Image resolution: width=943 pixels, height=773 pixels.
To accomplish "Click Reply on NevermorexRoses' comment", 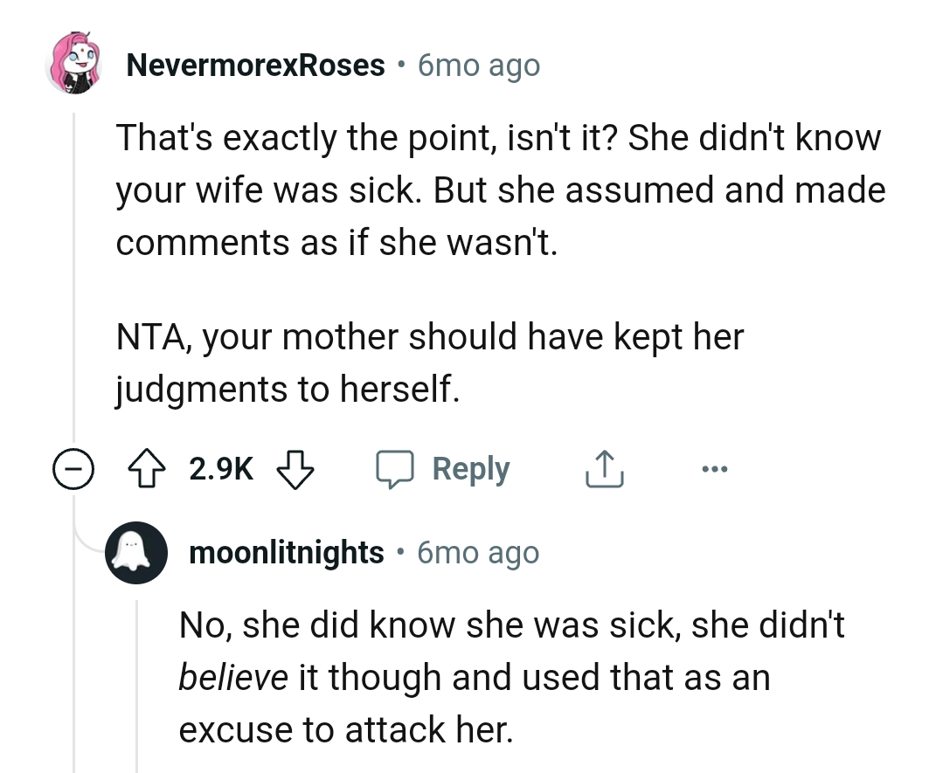I will (x=471, y=468).
